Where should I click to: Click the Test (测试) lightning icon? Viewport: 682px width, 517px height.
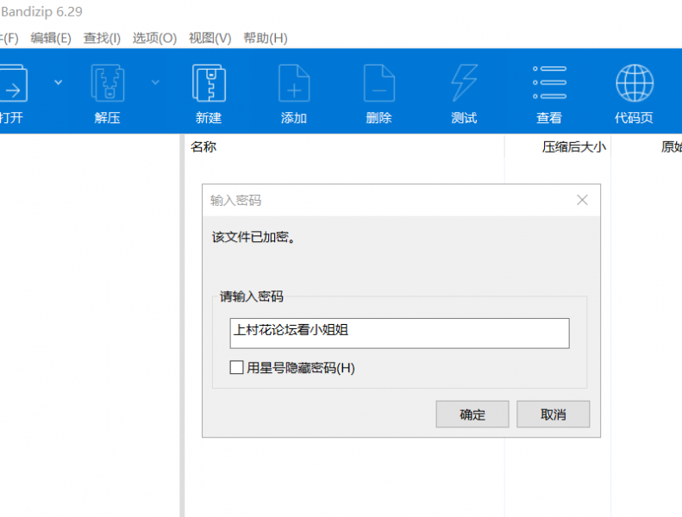(x=464, y=84)
